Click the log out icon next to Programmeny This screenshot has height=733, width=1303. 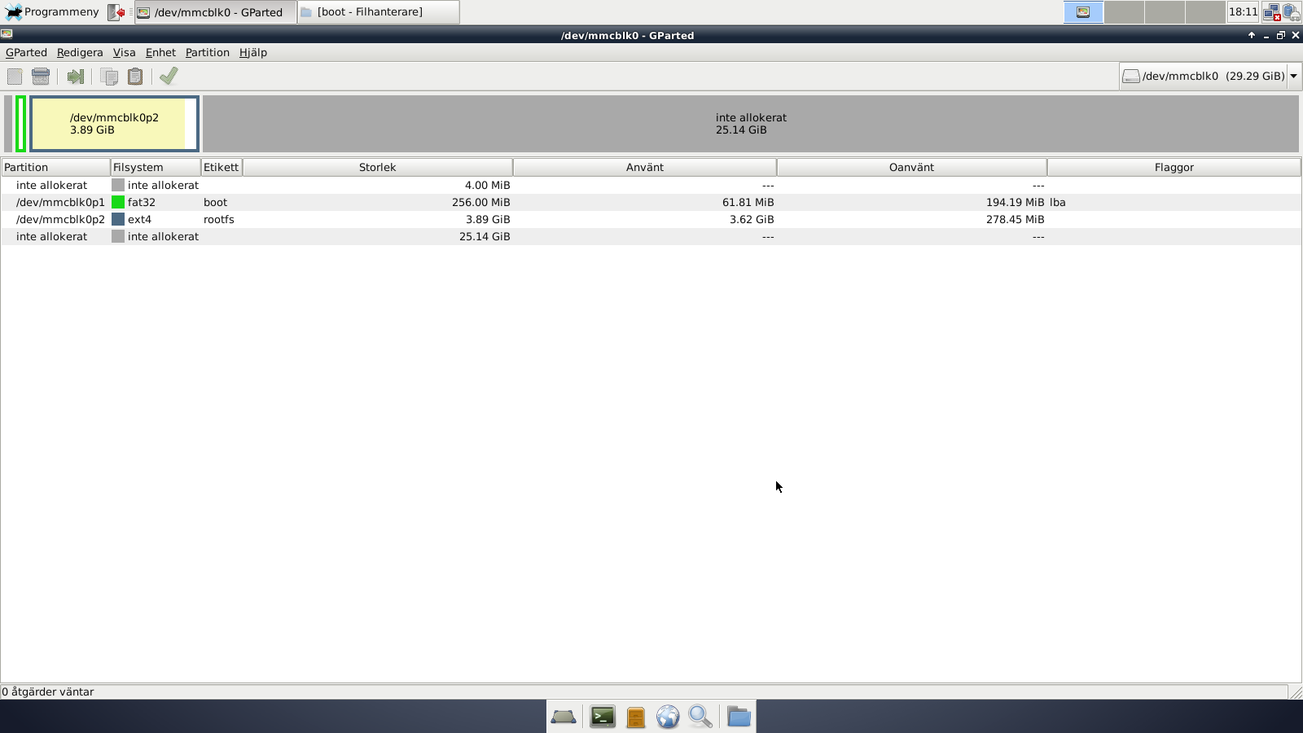[x=116, y=12]
